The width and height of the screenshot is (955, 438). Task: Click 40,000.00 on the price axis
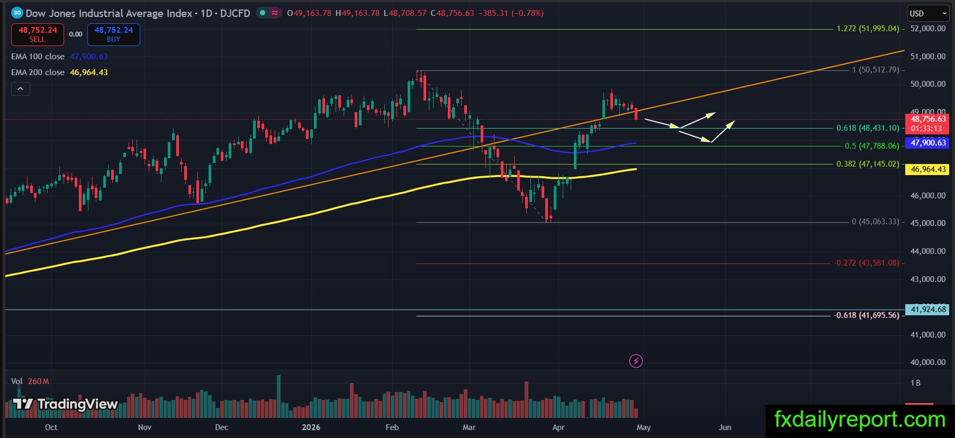click(928, 362)
